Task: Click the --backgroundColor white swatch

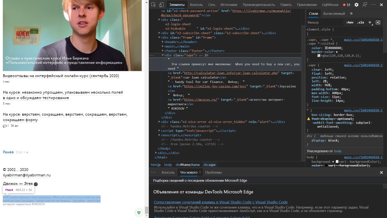Action: [x=337, y=162]
